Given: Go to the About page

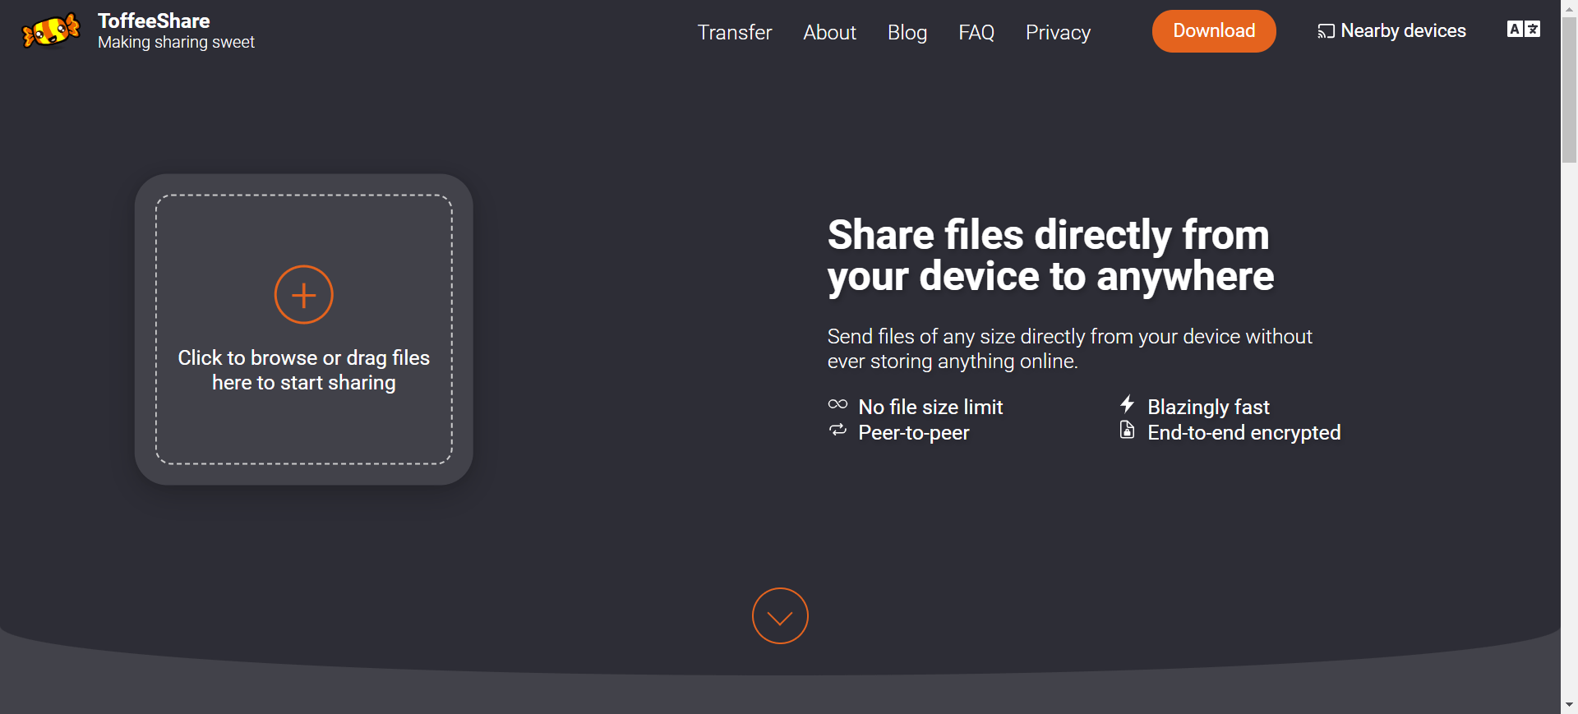Looking at the screenshot, I should pos(829,33).
